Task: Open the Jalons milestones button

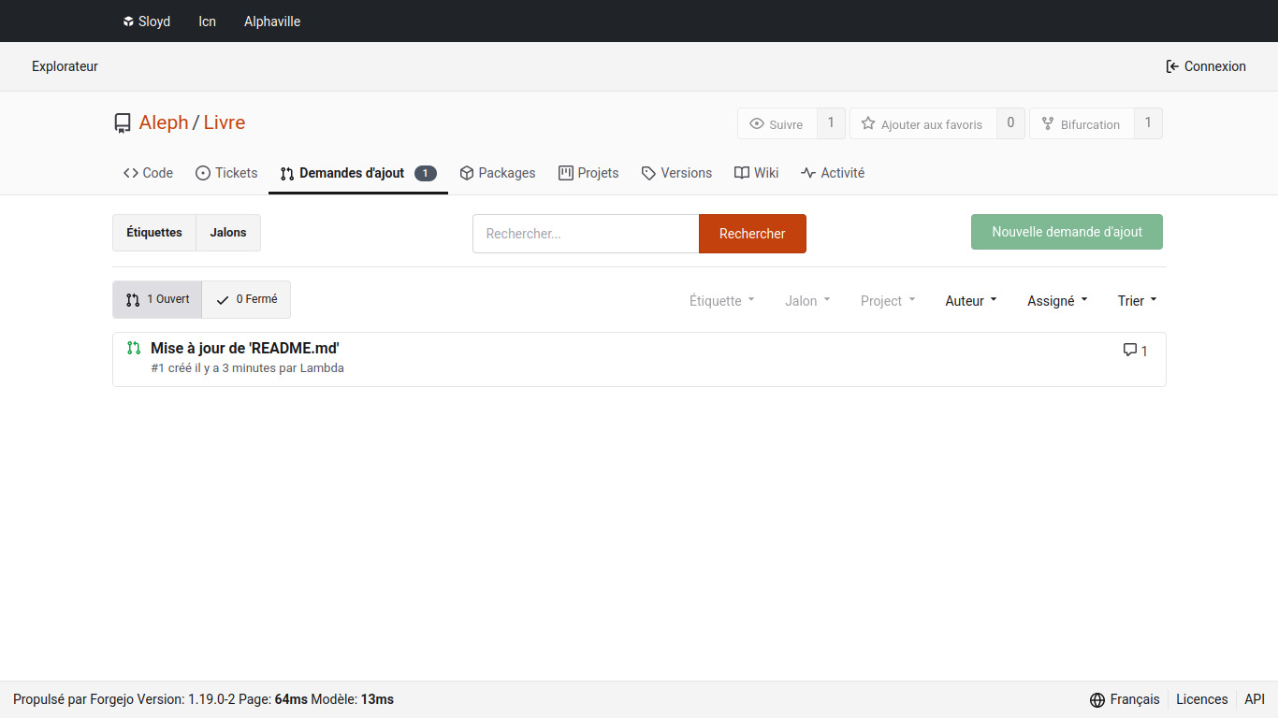Action: pos(228,233)
